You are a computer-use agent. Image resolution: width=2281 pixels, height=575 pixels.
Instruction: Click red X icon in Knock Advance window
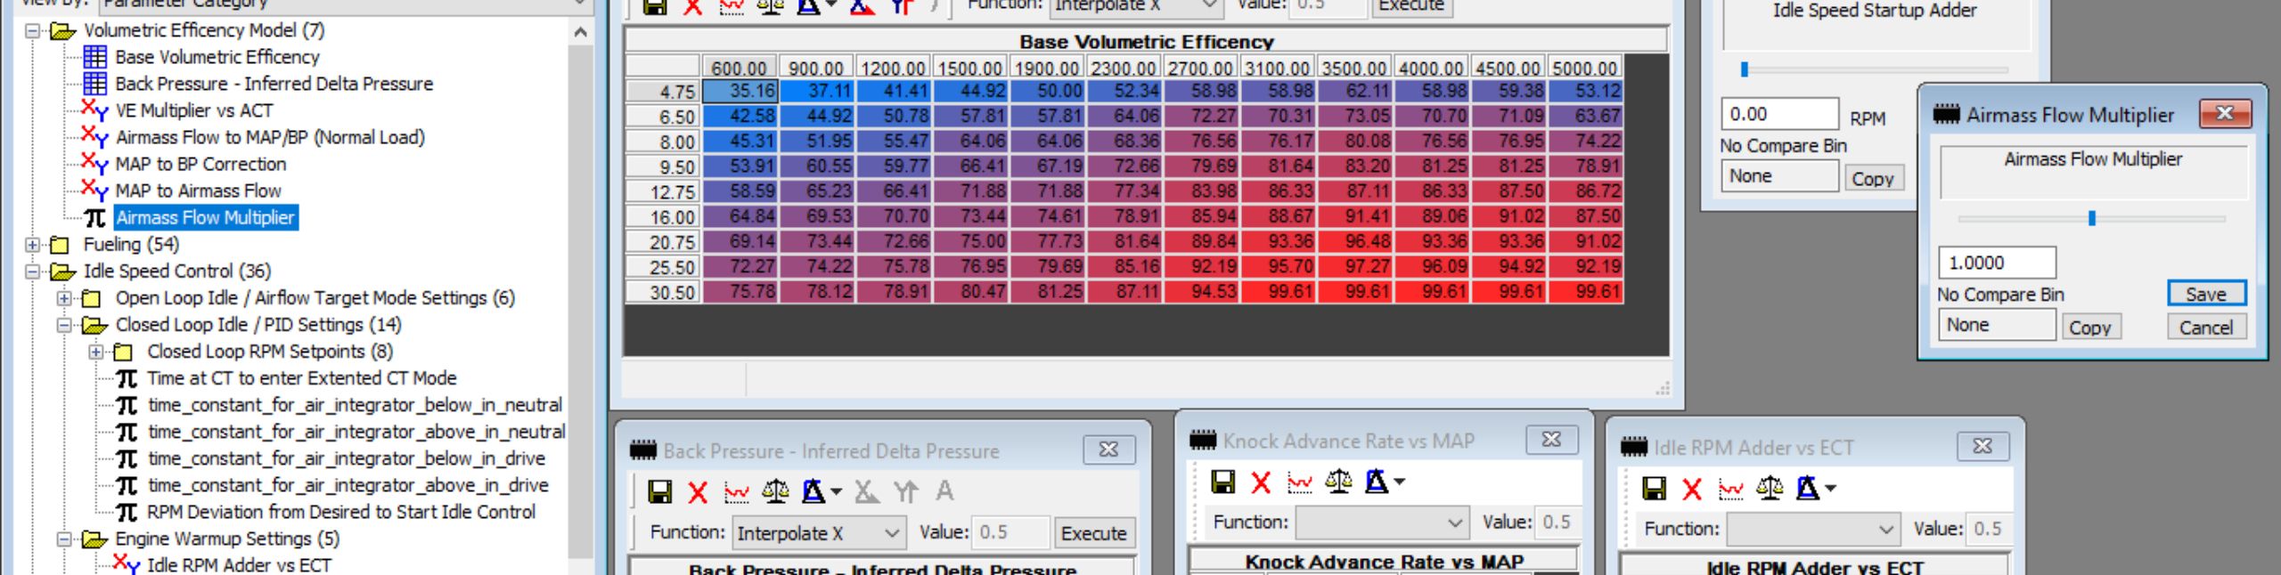pos(1261,482)
